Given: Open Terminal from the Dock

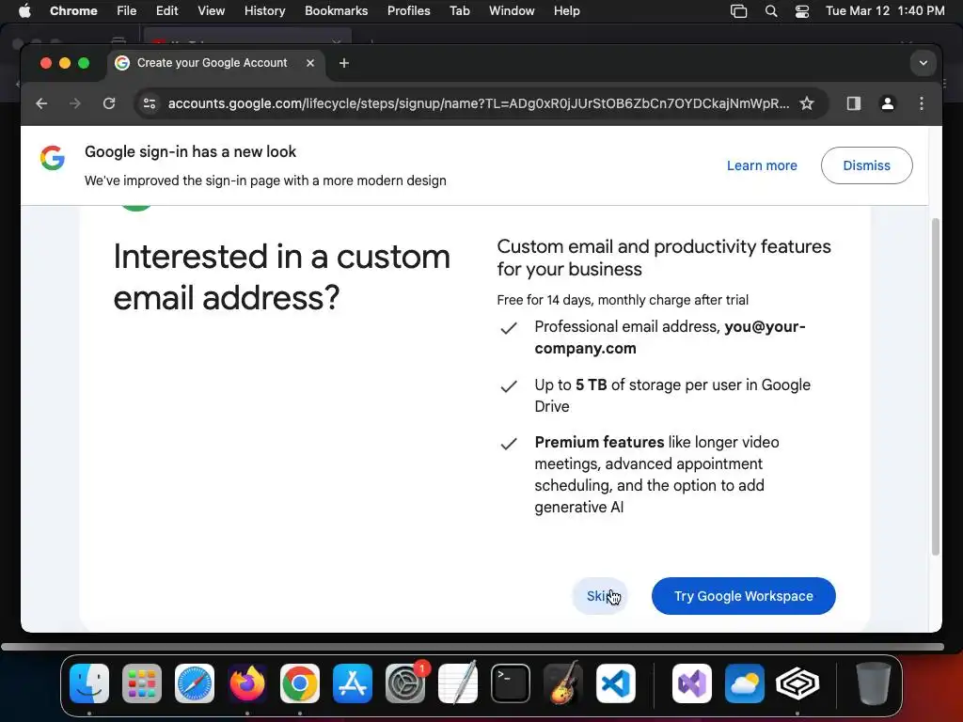Looking at the screenshot, I should [511, 683].
